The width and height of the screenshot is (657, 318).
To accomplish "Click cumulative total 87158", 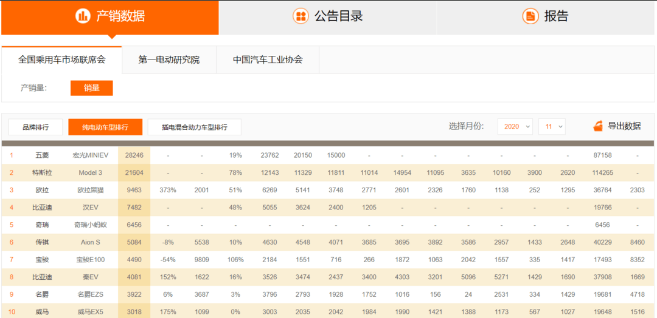I will [603, 155].
